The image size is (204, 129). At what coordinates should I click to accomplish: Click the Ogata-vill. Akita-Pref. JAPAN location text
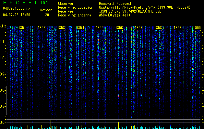tap(145, 7)
